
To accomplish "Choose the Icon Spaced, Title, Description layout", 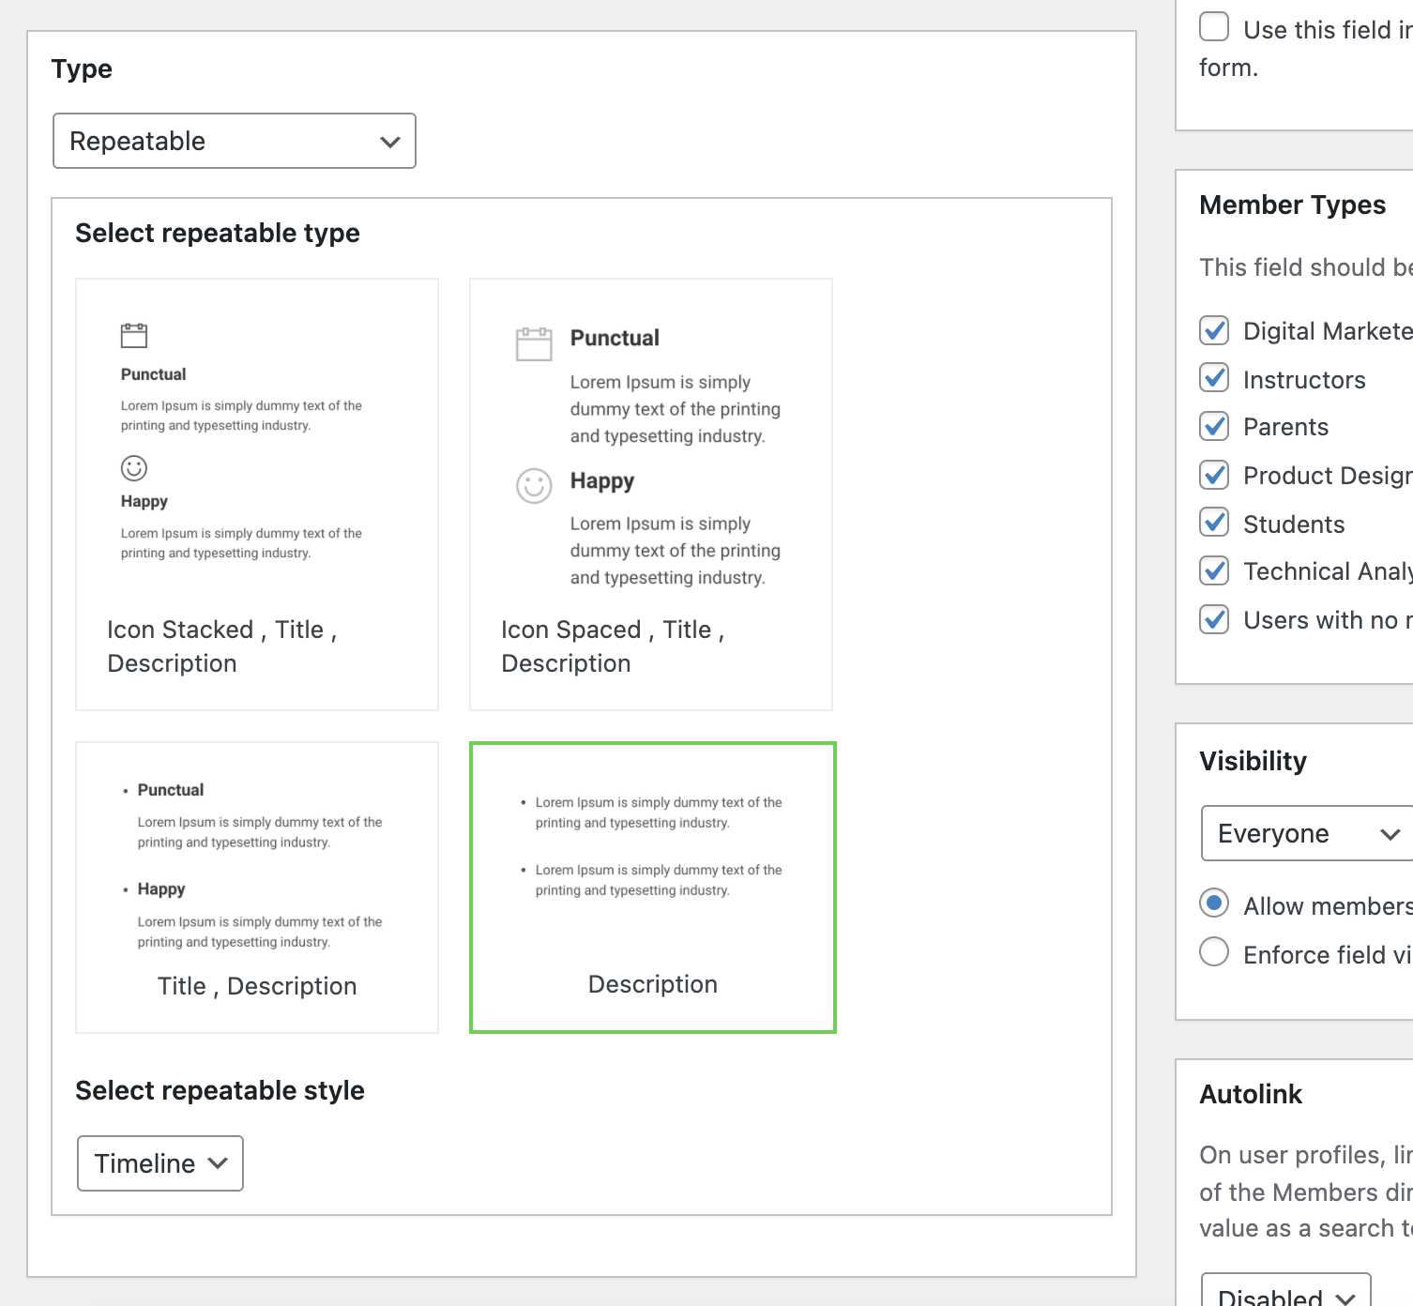I will [651, 494].
